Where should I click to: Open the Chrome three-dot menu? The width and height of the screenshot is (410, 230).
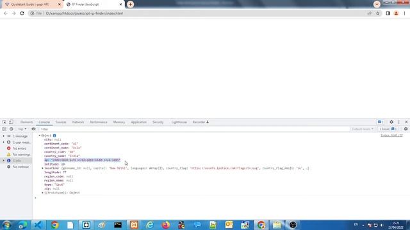tap(404, 13)
